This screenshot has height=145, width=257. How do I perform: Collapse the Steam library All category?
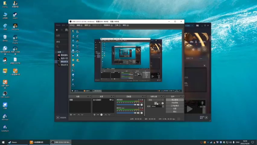point(56,52)
